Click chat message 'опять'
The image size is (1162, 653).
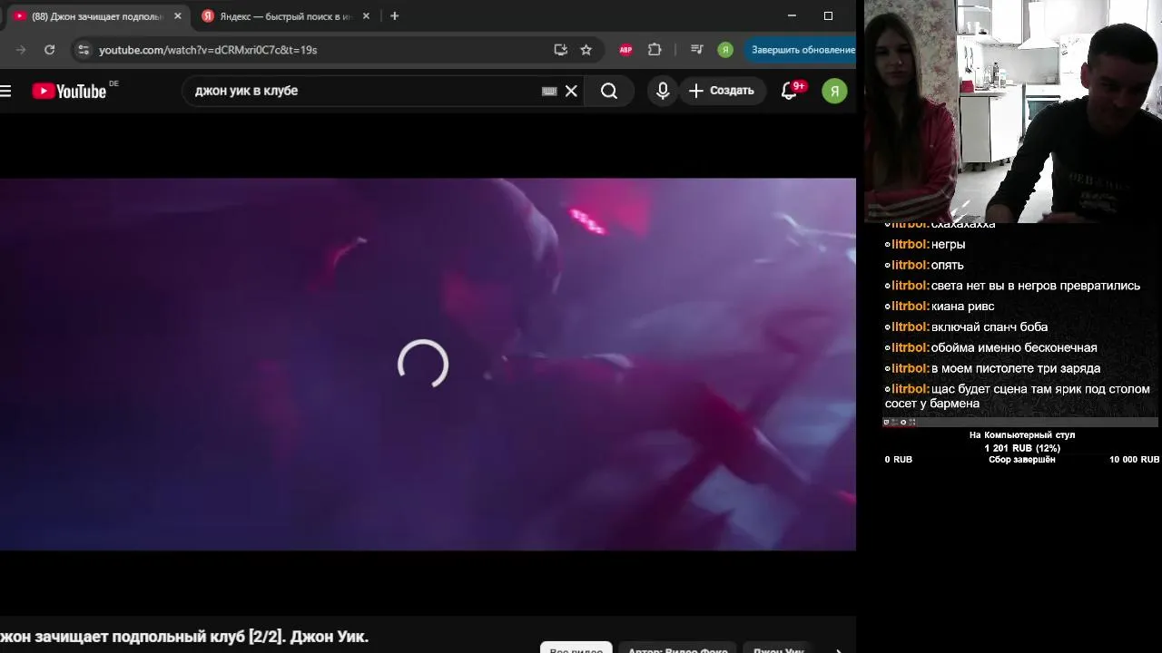tap(947, 266)
